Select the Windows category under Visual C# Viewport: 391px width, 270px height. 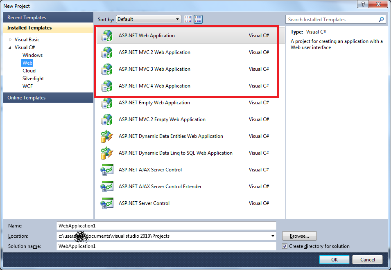32,55
